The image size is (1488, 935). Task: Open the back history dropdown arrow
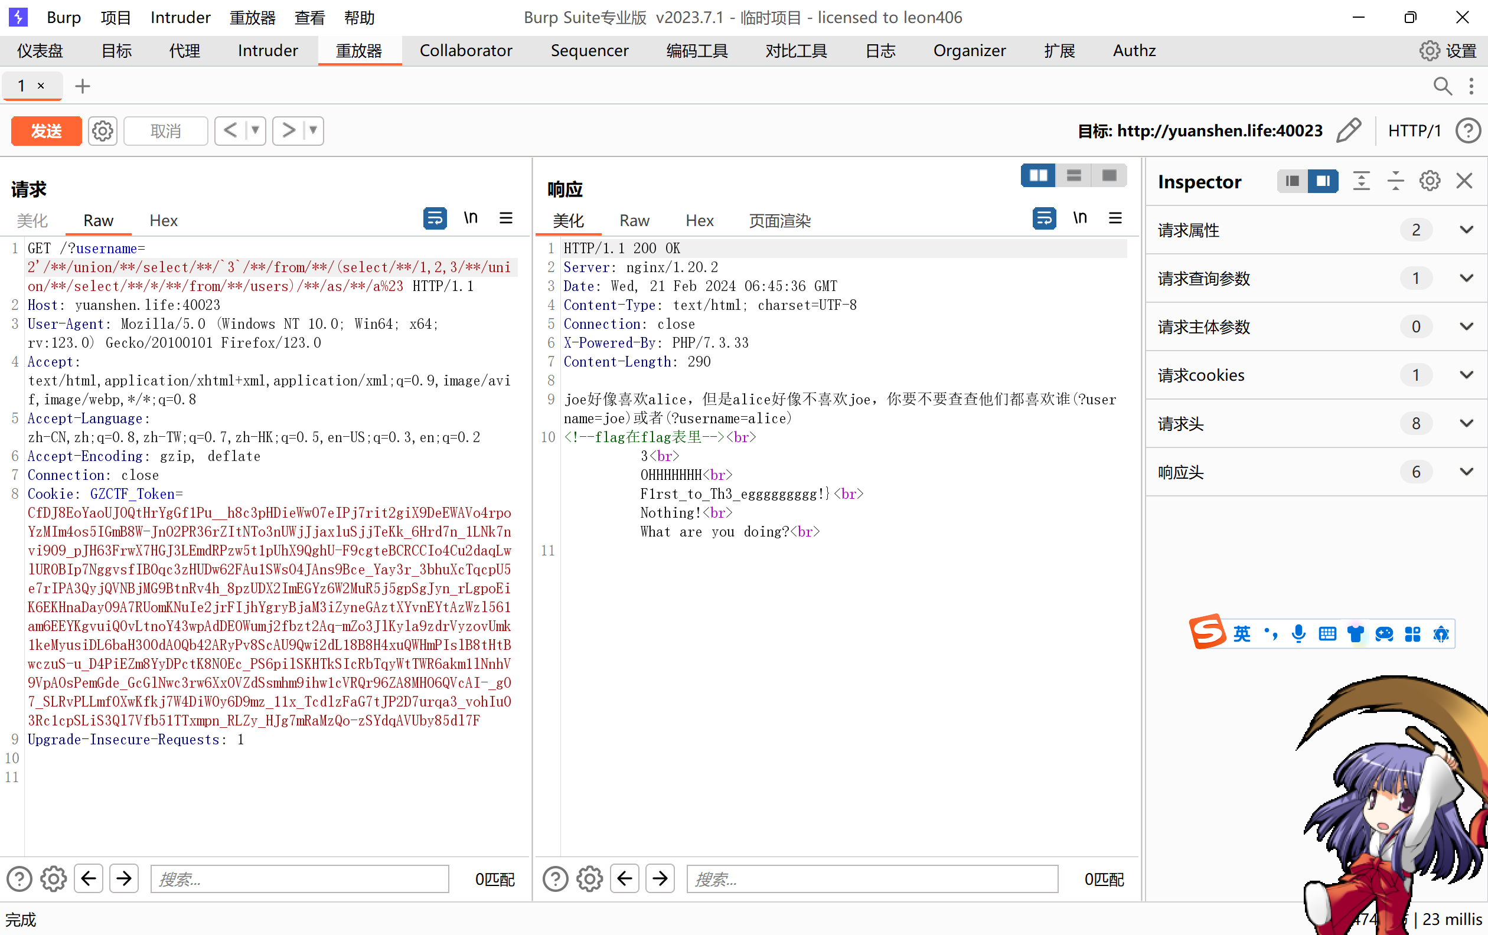click(255, 130)
